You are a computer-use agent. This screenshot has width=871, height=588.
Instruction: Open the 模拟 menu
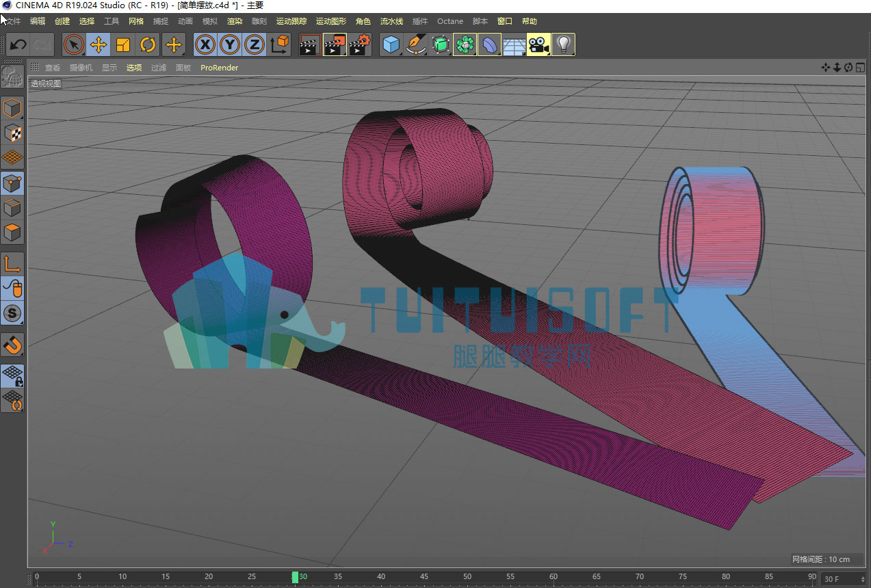(x=210, y=21)
